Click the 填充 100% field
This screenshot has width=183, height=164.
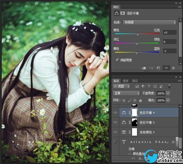(161, 100)
